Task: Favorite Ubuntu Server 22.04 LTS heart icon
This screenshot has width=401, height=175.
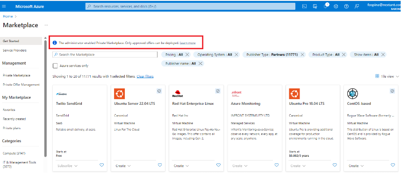Action: click(x=160, y=165)
